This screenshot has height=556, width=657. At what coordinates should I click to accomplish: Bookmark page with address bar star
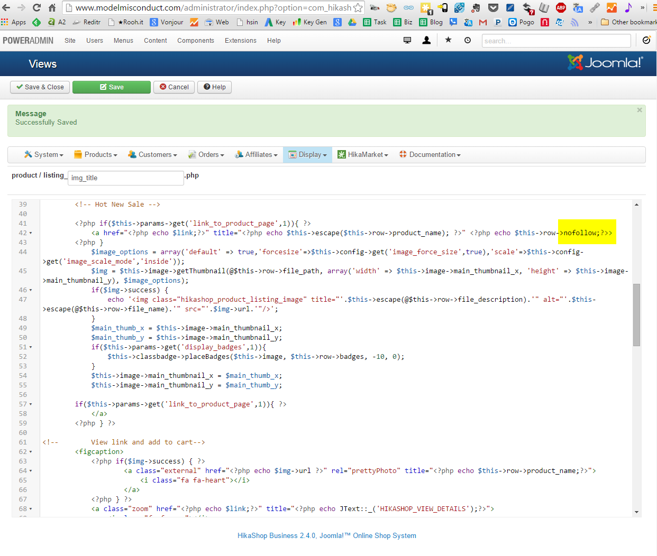[358, 7]
